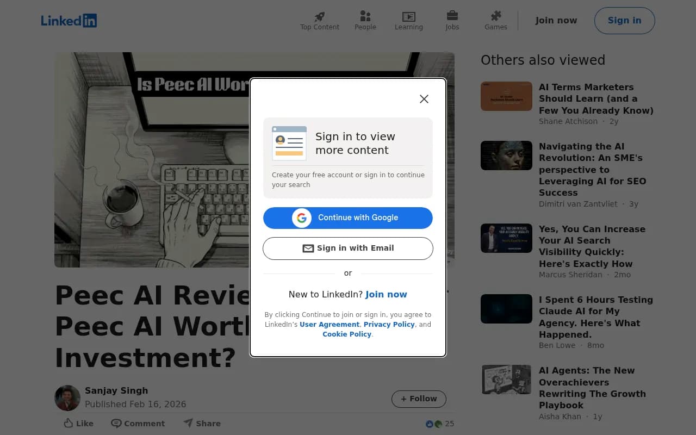Click author name Aisha Khan
This screenshot has height=435, width=696.
pyautogui.click(x=560, y=417)
